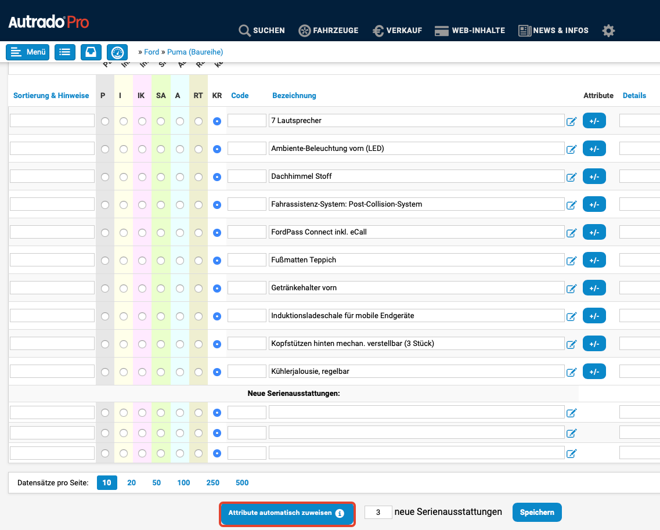
Task: Select SA radio for Getränkehalter vorn row
Action: pyautogui.click(x=161, y=289)
